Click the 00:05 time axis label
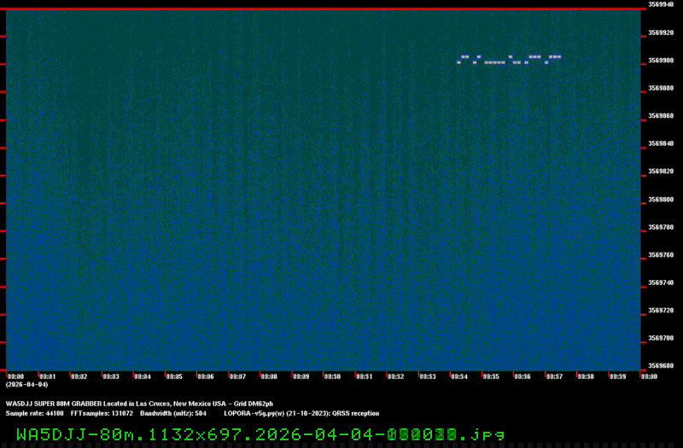 [173, 376]
